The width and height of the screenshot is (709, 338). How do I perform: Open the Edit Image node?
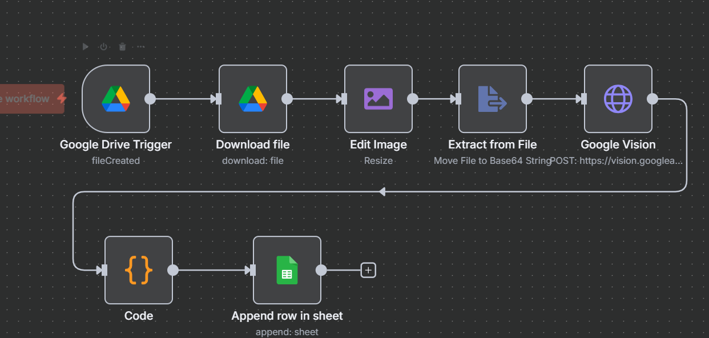click(x=378, y=99)
